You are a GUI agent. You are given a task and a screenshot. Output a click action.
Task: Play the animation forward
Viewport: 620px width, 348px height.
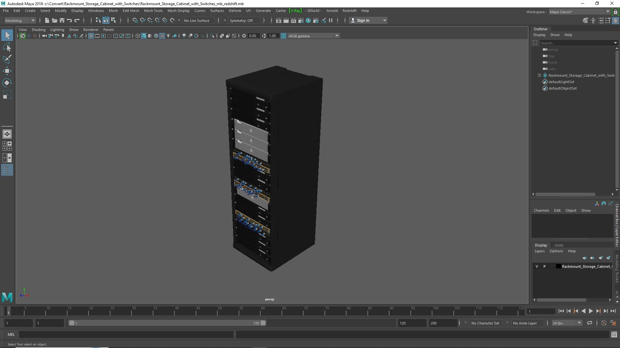coord(591,311)
